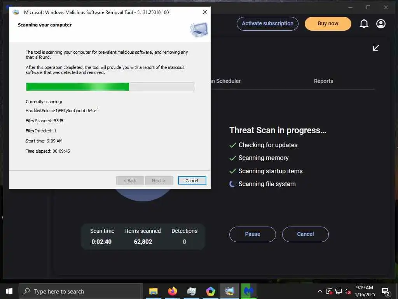398x299 pixels.
Task: Click the Scan time 0:02:40 value
Action: pyautogui.click(x=101, y=241)
